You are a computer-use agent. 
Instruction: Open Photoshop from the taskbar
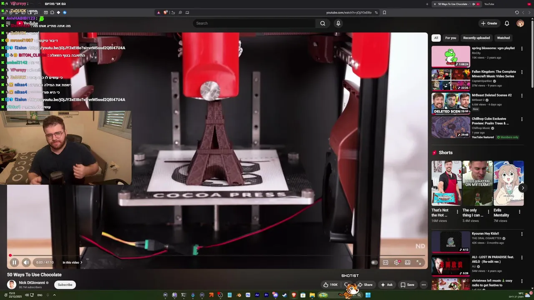(x=248, y=295)
